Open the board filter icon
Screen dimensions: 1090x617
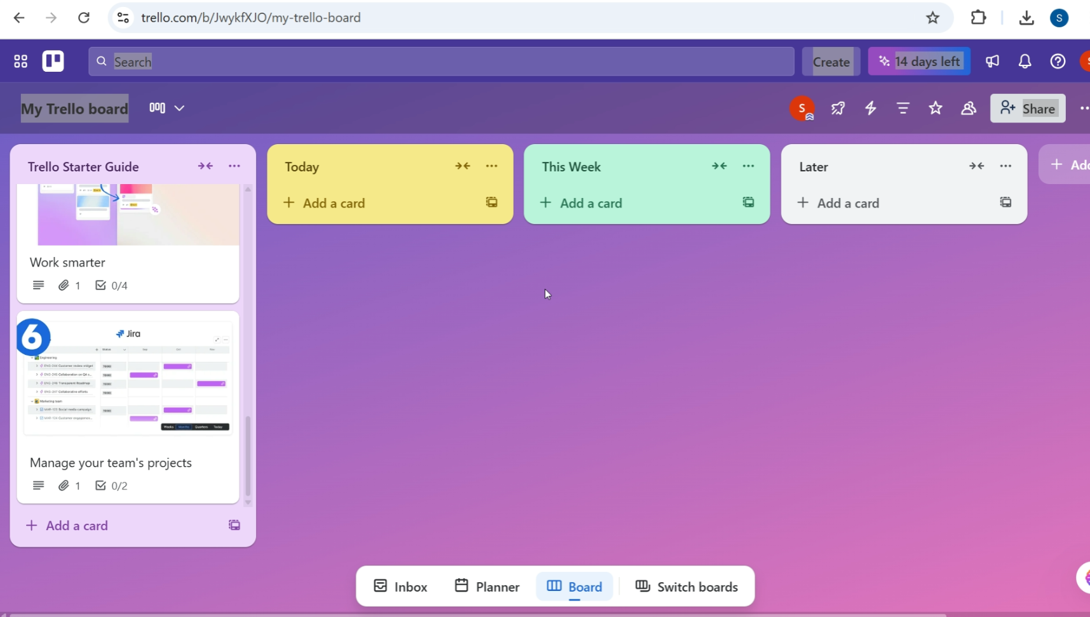(x=903, y=109)
